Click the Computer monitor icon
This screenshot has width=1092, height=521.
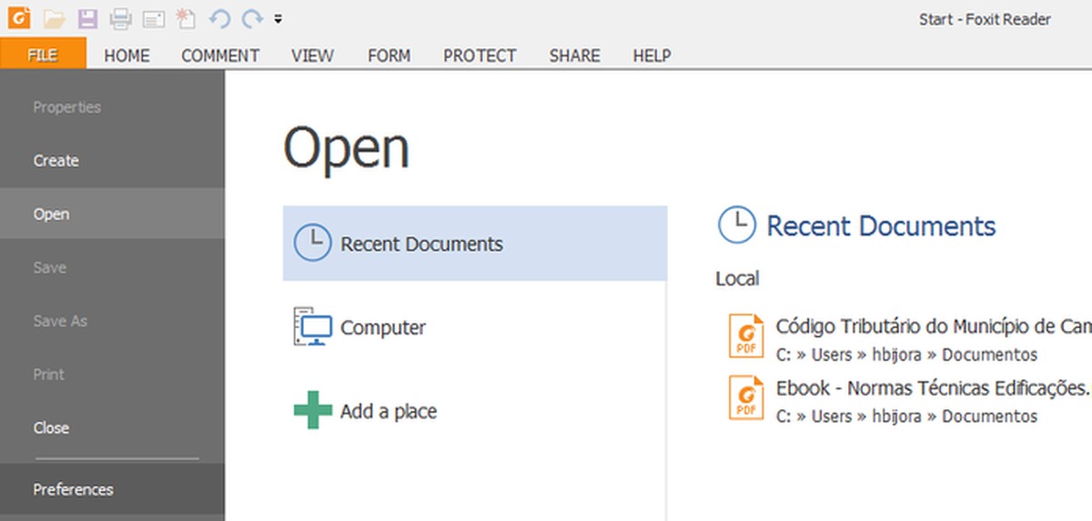tap(312, 326)
